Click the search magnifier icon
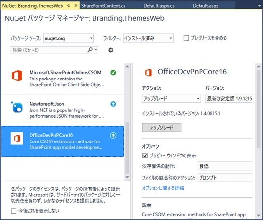This screenshot has height=220, width=263. tap(90, 50)
